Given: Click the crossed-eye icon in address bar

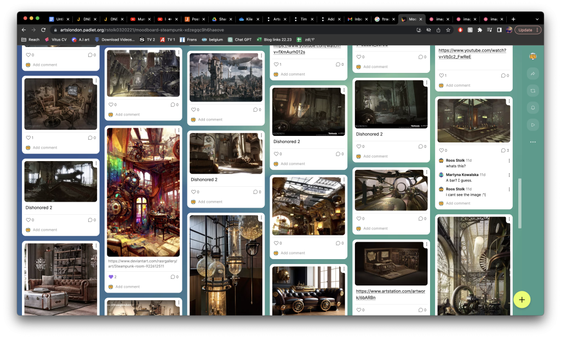Looking at the screenshot, I should point(428,30).
